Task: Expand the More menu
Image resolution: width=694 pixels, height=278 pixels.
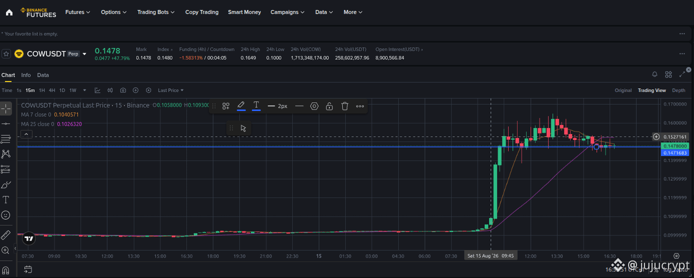Action: (353, 12)
